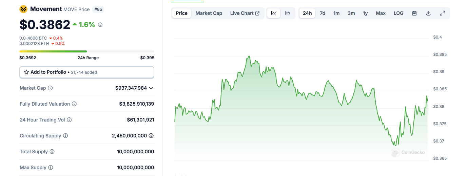Click the Circulating Supply label info icon

coord(65,136)
